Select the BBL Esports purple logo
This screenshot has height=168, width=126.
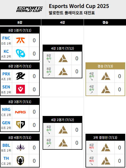click(20, 147)
